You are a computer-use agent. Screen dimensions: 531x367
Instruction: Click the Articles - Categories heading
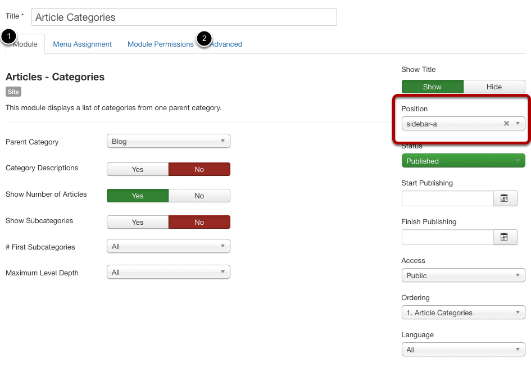(55, 77)
